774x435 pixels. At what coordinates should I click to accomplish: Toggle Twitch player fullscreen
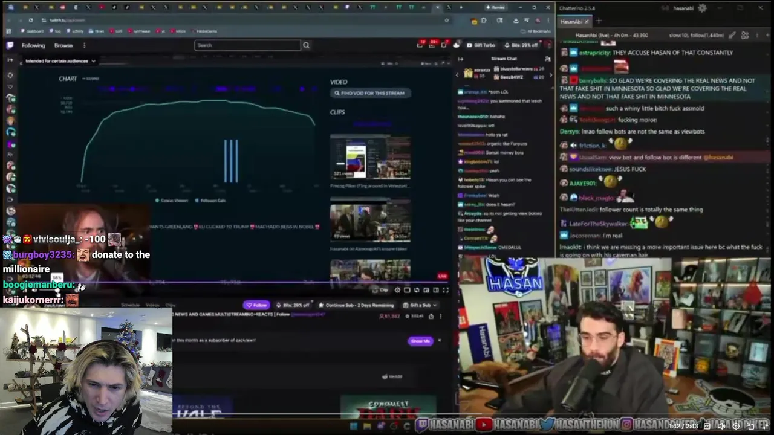[x=446, y=290]
